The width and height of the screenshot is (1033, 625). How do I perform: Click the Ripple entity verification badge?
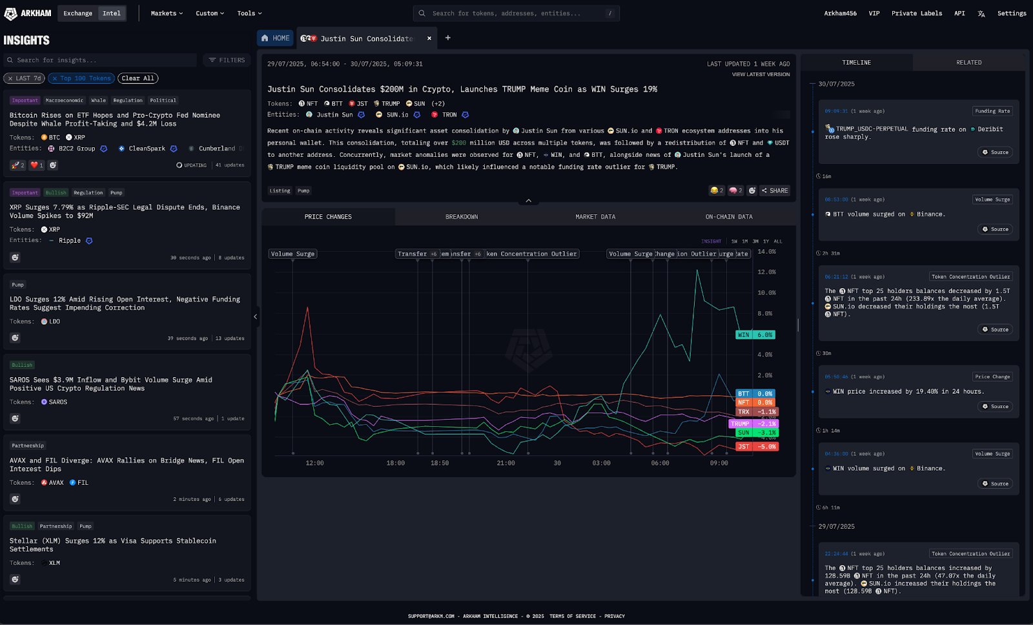click(x=89, y=241)
